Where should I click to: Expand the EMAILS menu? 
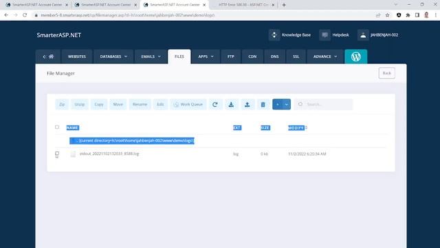(151, 56)
